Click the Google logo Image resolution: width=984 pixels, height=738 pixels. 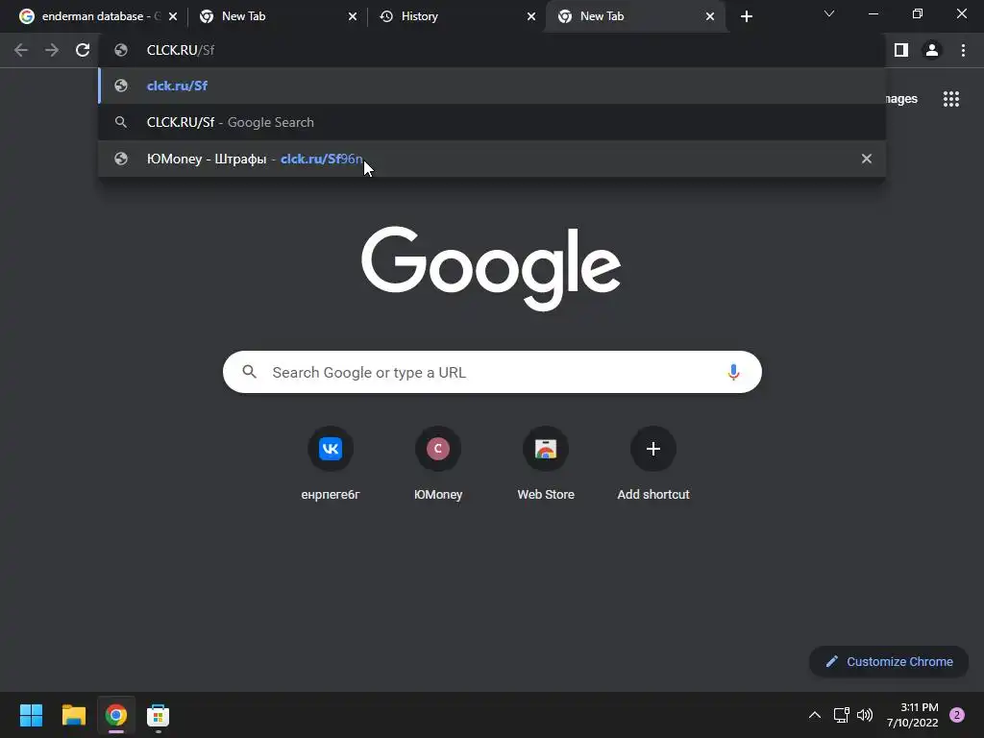(491, 268)
